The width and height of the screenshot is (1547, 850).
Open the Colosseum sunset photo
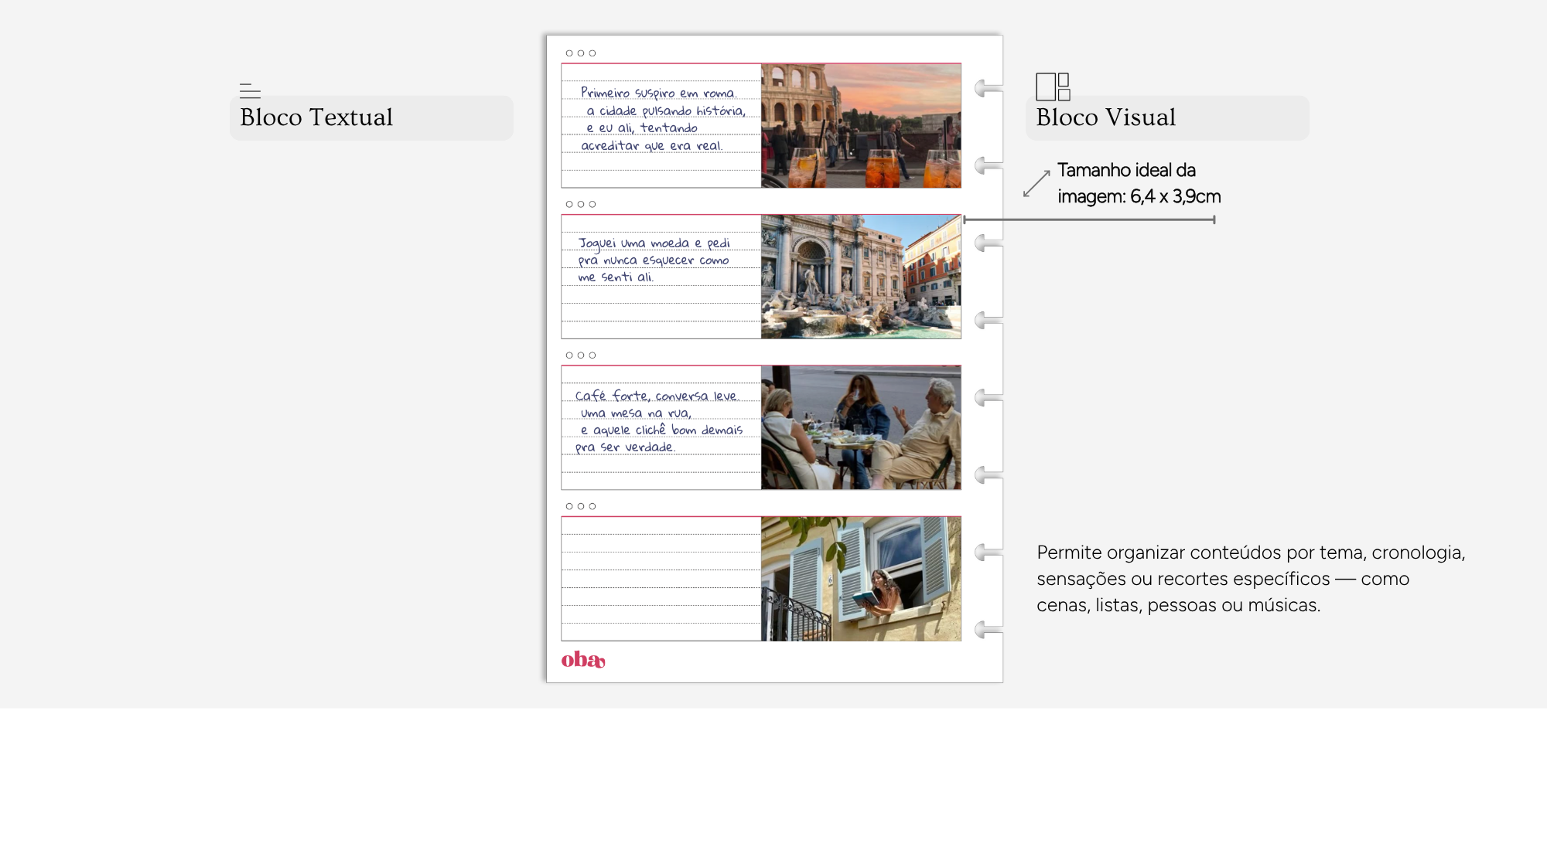861,126
